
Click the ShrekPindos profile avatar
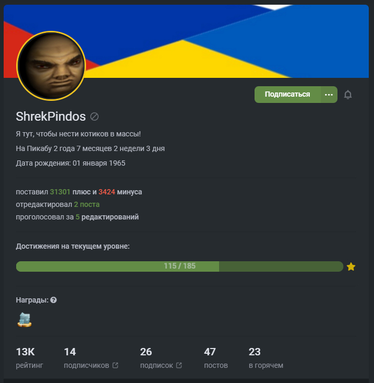[x=51, y=66]
